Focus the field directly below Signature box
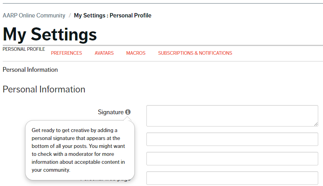The height and width of the screenshot is (186, 323). point(232,139)
